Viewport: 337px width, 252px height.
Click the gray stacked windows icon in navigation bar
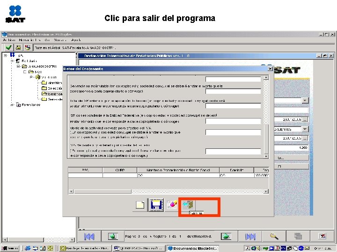click(298, 236)
